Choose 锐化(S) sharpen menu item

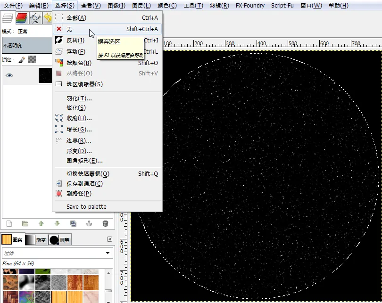point(107,108)
